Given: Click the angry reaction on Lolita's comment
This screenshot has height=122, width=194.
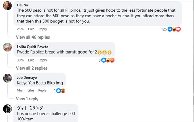Looking at the screenshot, I should [112, 60].
